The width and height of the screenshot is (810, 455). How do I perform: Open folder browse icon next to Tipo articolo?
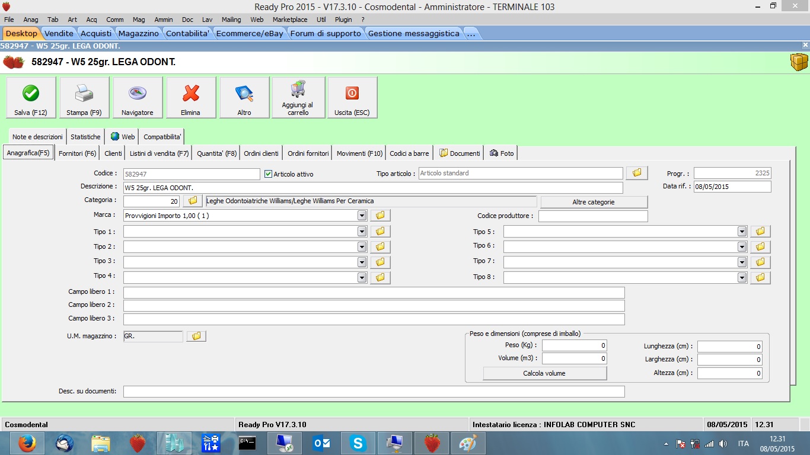637,173
